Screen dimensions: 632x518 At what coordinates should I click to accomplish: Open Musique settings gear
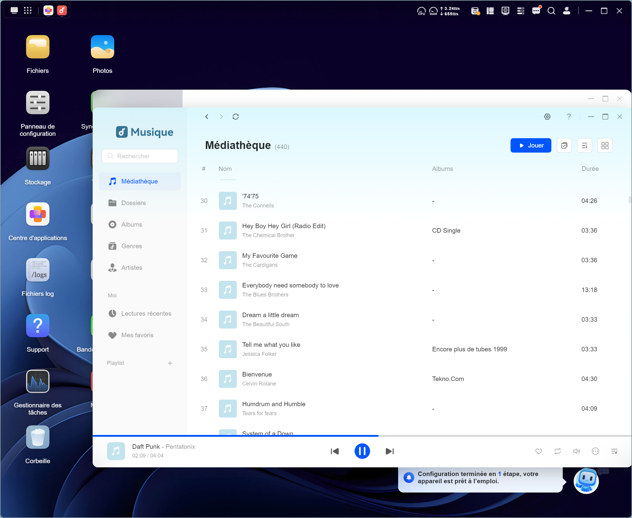tap(547, 117)
